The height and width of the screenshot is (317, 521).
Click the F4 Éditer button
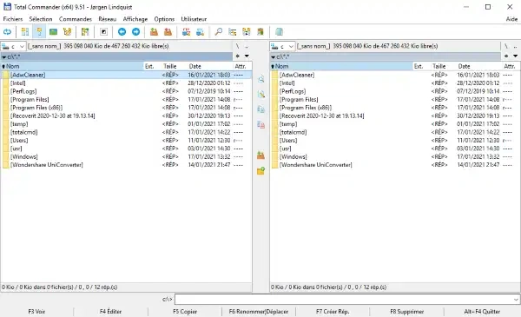click(x=110, y=312)
